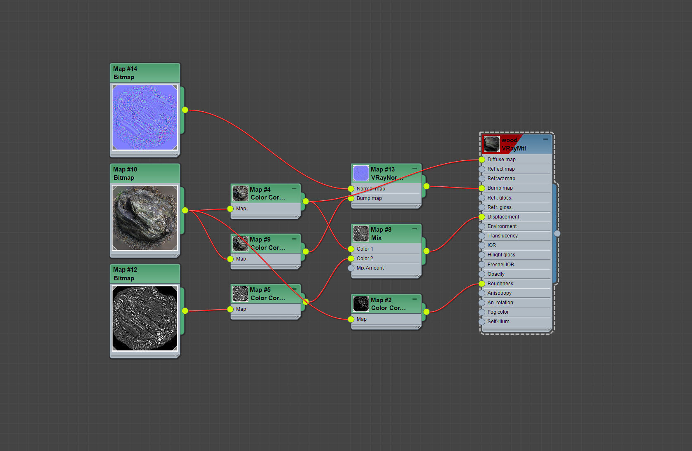Click the Map #14 normal map bitmap thumbnail

(145, 117)
